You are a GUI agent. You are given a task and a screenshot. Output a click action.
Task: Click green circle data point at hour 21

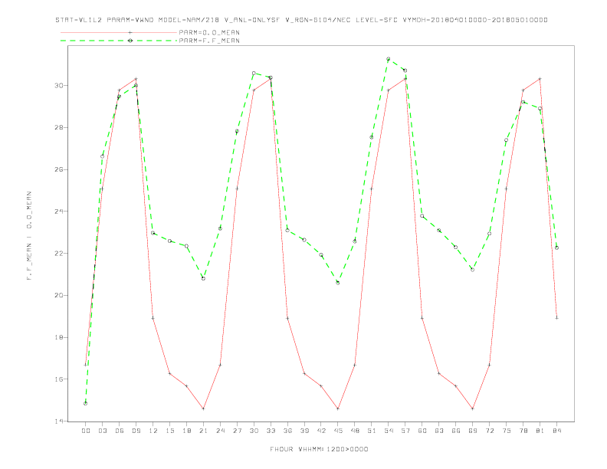click(x=203, y=278)
